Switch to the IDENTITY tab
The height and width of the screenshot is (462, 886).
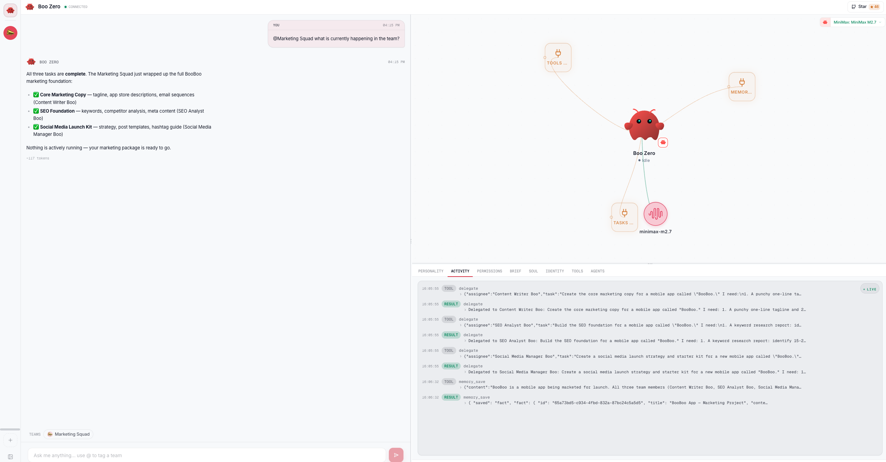click(555, 271)
